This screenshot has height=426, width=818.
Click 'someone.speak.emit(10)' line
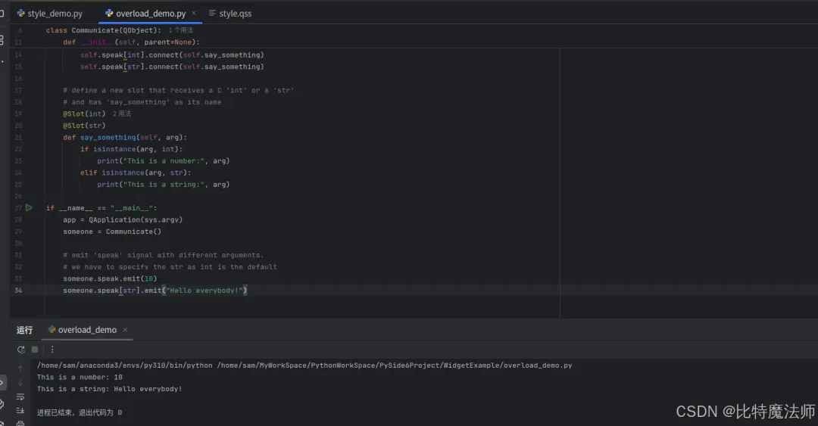click(x=110, y=279)
